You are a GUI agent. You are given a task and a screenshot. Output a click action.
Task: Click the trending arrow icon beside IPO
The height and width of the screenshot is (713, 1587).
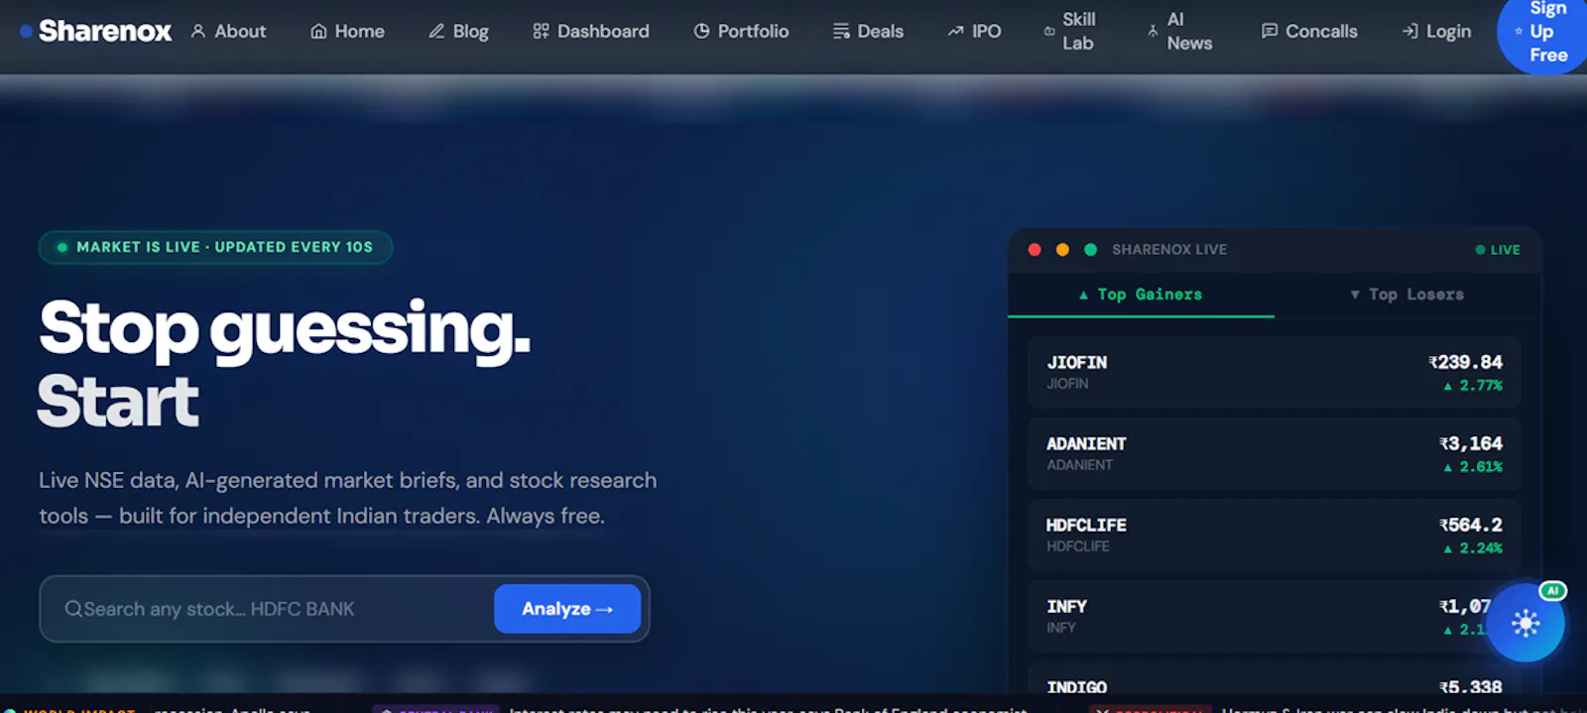point(955,32)
